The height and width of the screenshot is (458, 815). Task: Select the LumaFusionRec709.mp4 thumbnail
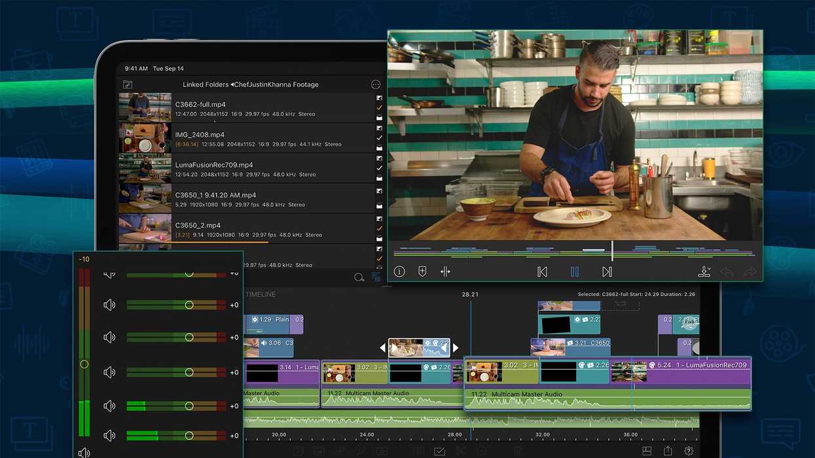click(145, 167)
